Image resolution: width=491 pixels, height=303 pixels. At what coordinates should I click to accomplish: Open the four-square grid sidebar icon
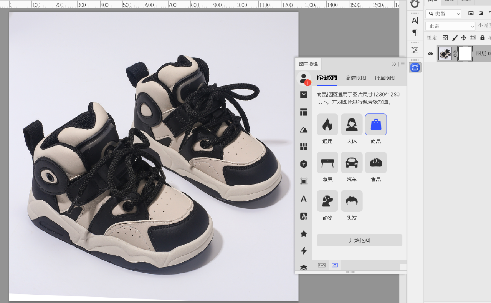pyautogui.click(x=304, y=147)
